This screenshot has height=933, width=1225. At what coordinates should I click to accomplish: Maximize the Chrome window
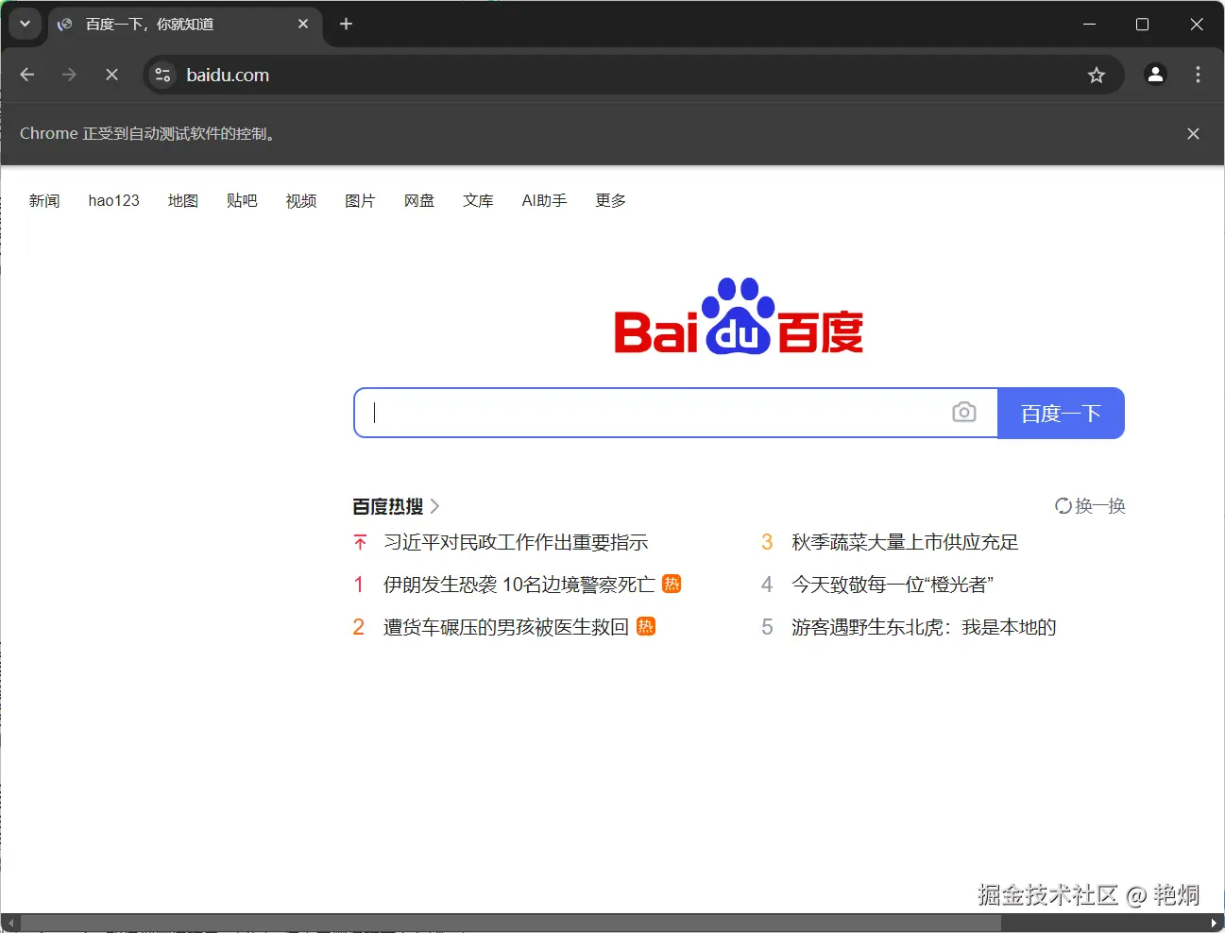1142,24
